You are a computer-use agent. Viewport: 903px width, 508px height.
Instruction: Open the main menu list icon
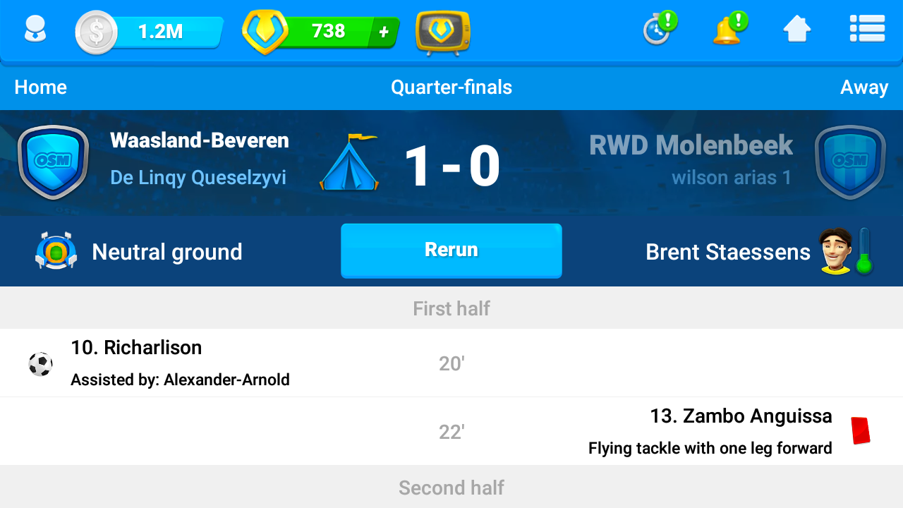click(867, 30)
